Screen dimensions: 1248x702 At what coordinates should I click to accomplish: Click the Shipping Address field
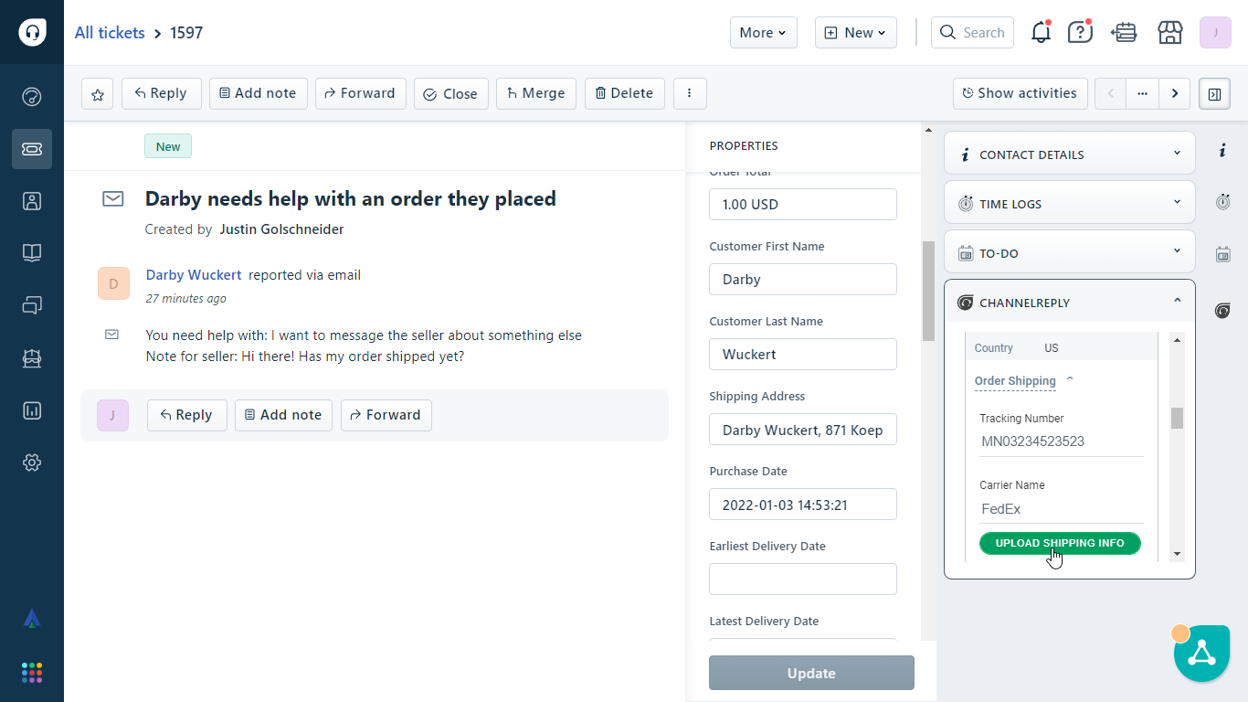coord(803,429)
